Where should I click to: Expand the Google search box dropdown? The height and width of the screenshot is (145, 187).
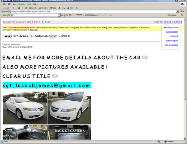tap(59, 15)
